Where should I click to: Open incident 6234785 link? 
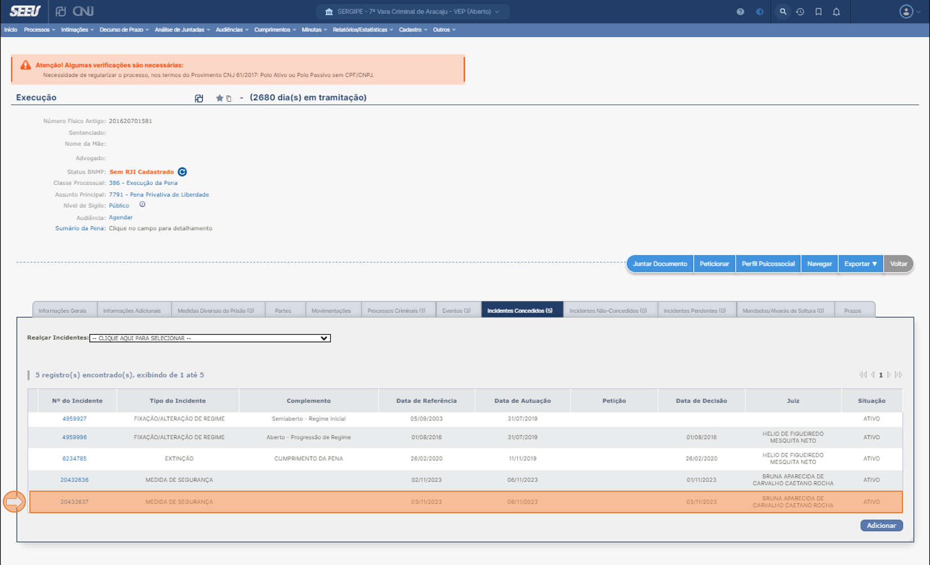click(x=74, y=459)
